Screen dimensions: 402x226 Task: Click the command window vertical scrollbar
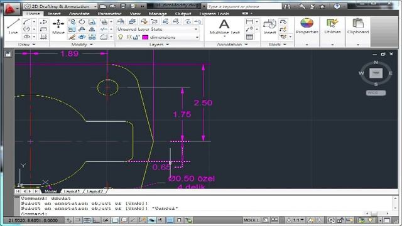click(395, 203)
